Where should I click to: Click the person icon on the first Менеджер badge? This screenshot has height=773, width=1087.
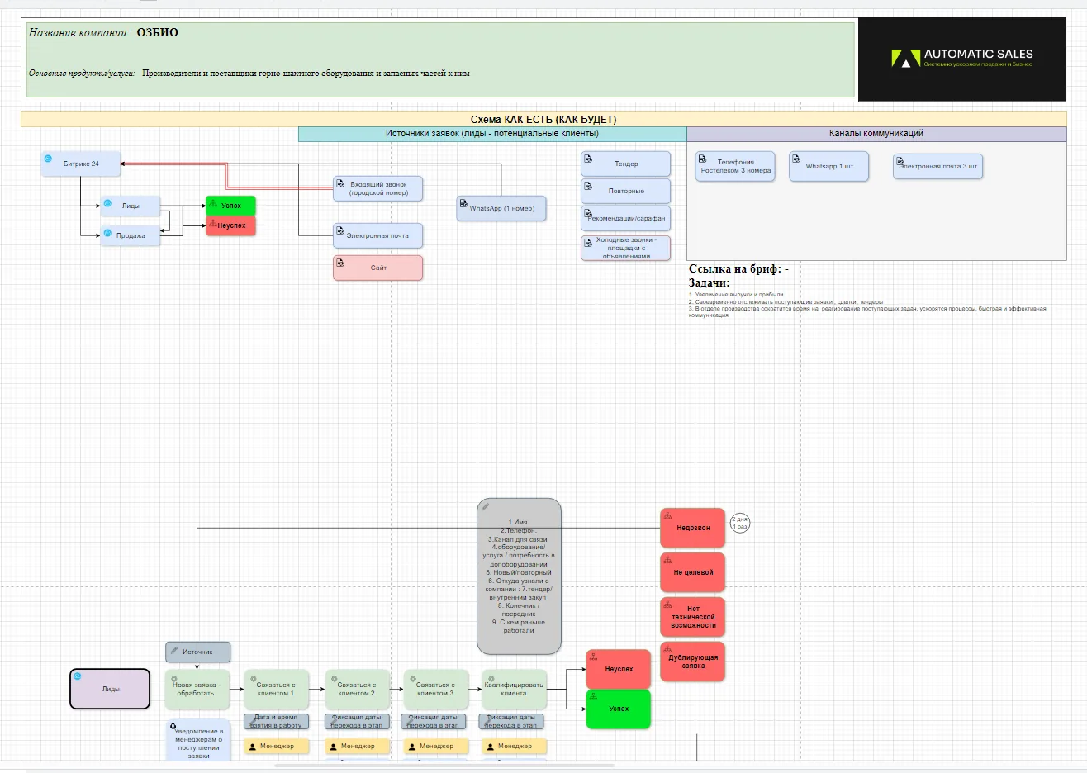253,746
